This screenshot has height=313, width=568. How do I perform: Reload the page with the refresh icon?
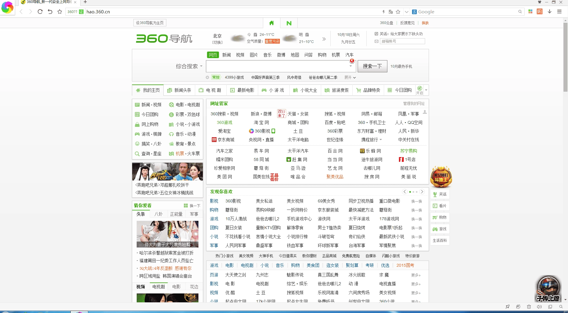coord(40,12)
